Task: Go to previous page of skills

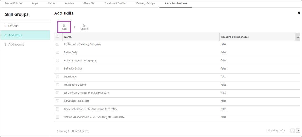Action: [292, 131]
